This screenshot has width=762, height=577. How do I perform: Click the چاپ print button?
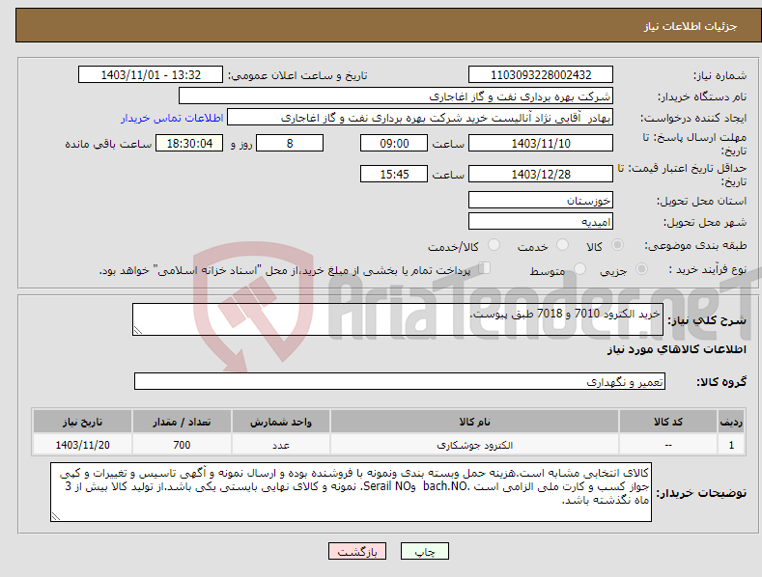424,551
